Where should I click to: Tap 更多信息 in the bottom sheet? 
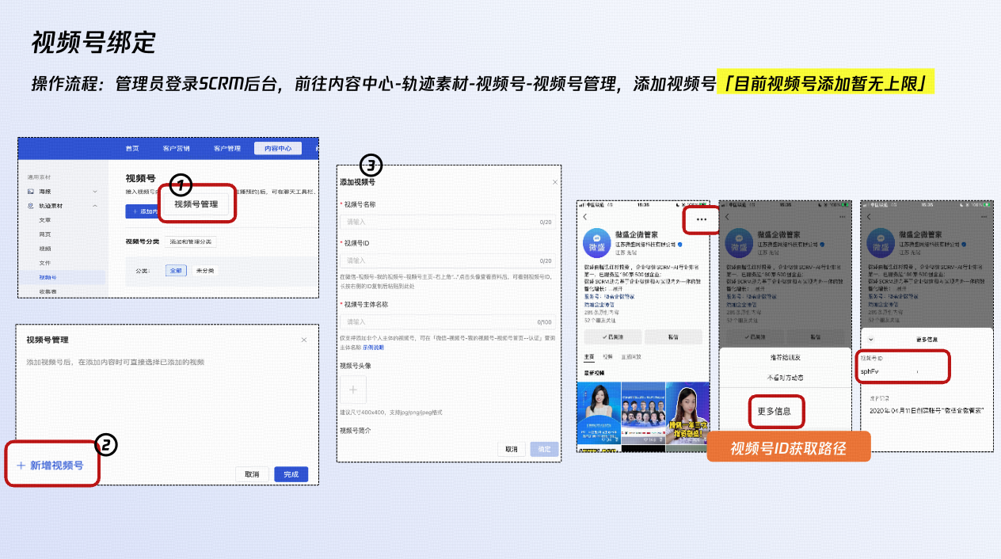(x=775, y=412)
